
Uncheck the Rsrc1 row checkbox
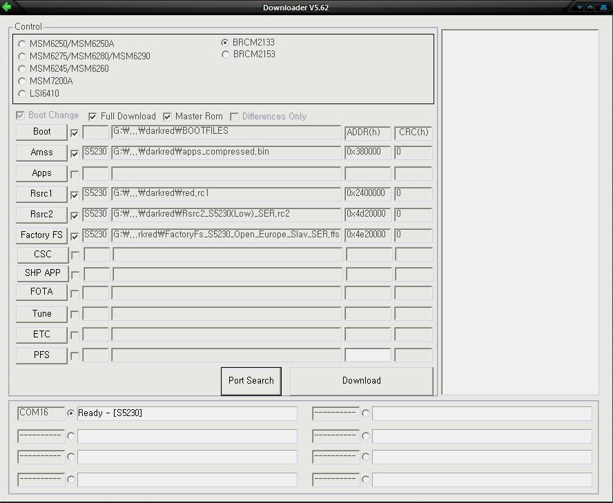coord(75,195)
